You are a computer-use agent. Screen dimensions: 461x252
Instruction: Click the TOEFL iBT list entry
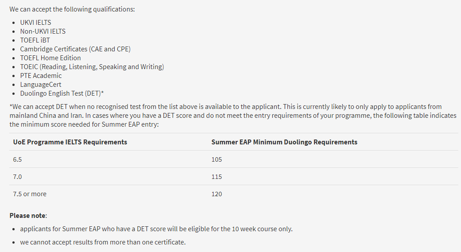tap(35, 40)
